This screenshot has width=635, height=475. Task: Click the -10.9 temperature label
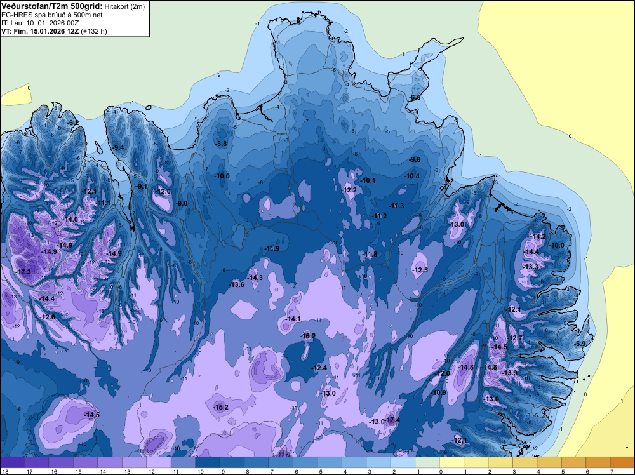(x=438, y=393)
